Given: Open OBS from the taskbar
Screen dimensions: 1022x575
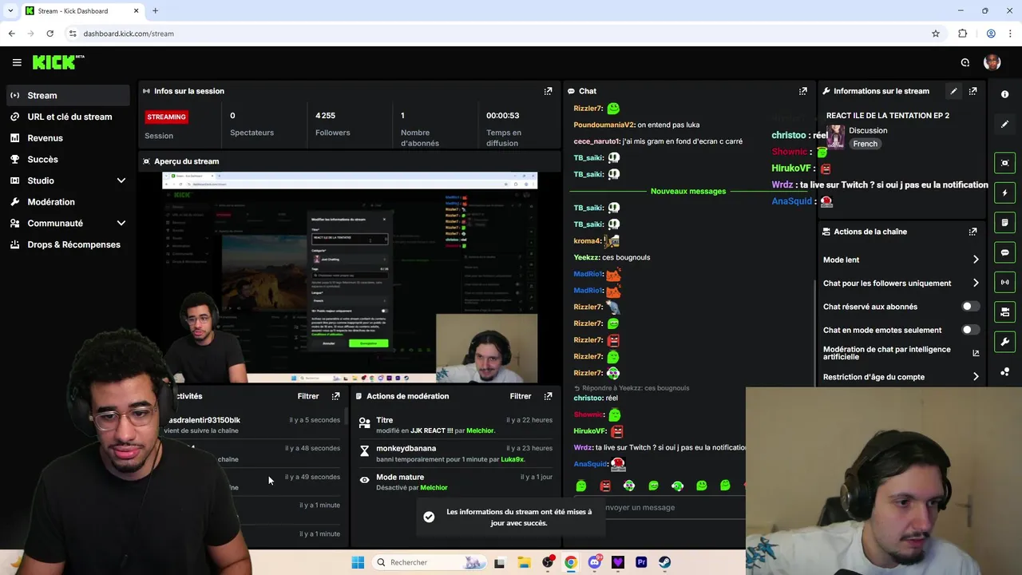Looking at the screenshot, I should (x=548, y=562).
